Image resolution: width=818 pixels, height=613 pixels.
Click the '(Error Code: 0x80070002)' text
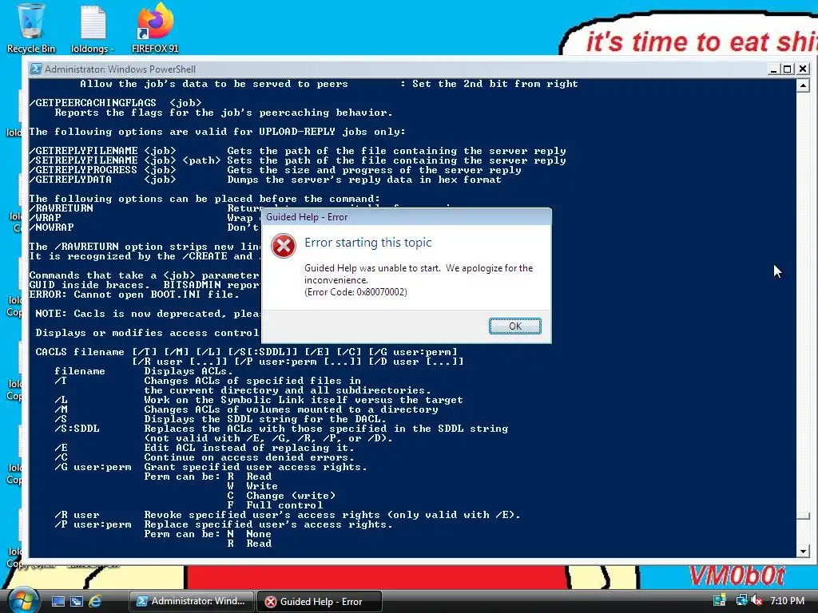click(355, 292)
